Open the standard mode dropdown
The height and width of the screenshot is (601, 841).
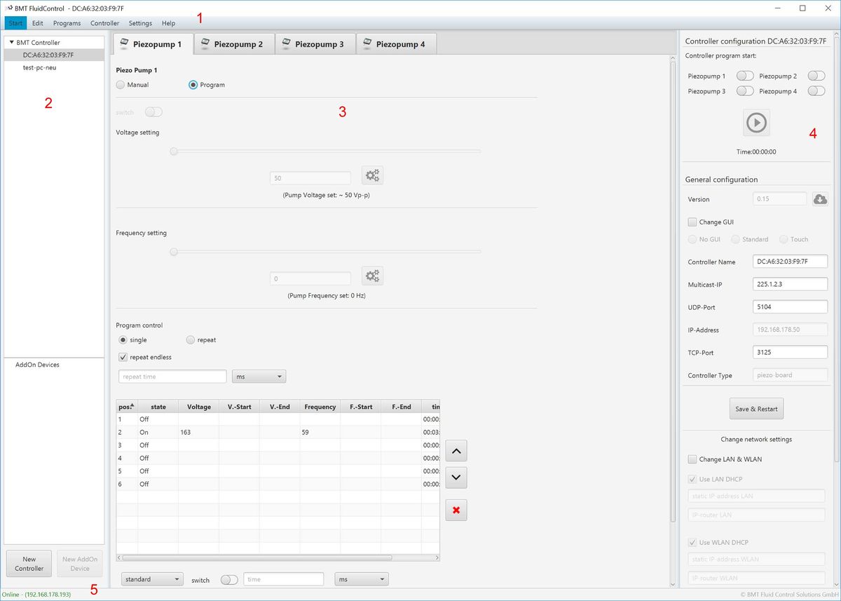point(152,579)
